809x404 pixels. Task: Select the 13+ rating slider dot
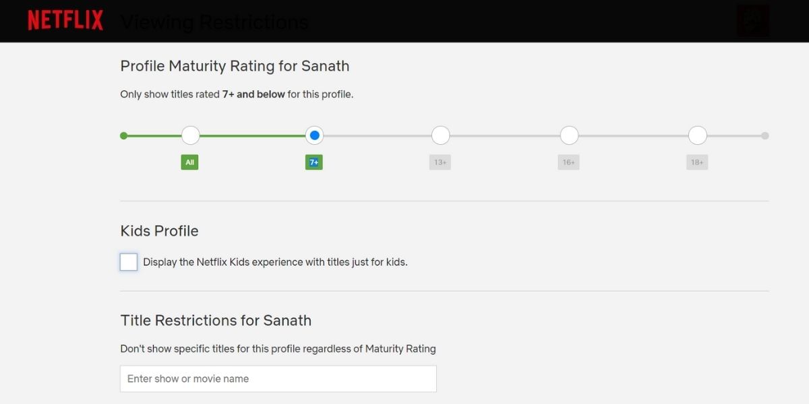point(440,135)
